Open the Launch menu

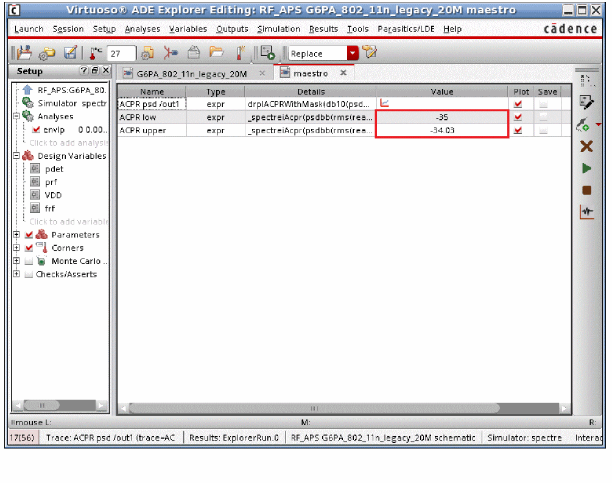coord(29,29)
